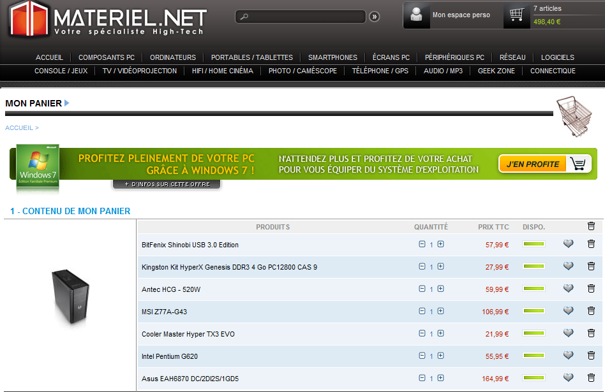This screenshot has width=605, height=392.
Task: Open the user profile avatar icon
Action: pyautogui.click(x=417, y=15)
